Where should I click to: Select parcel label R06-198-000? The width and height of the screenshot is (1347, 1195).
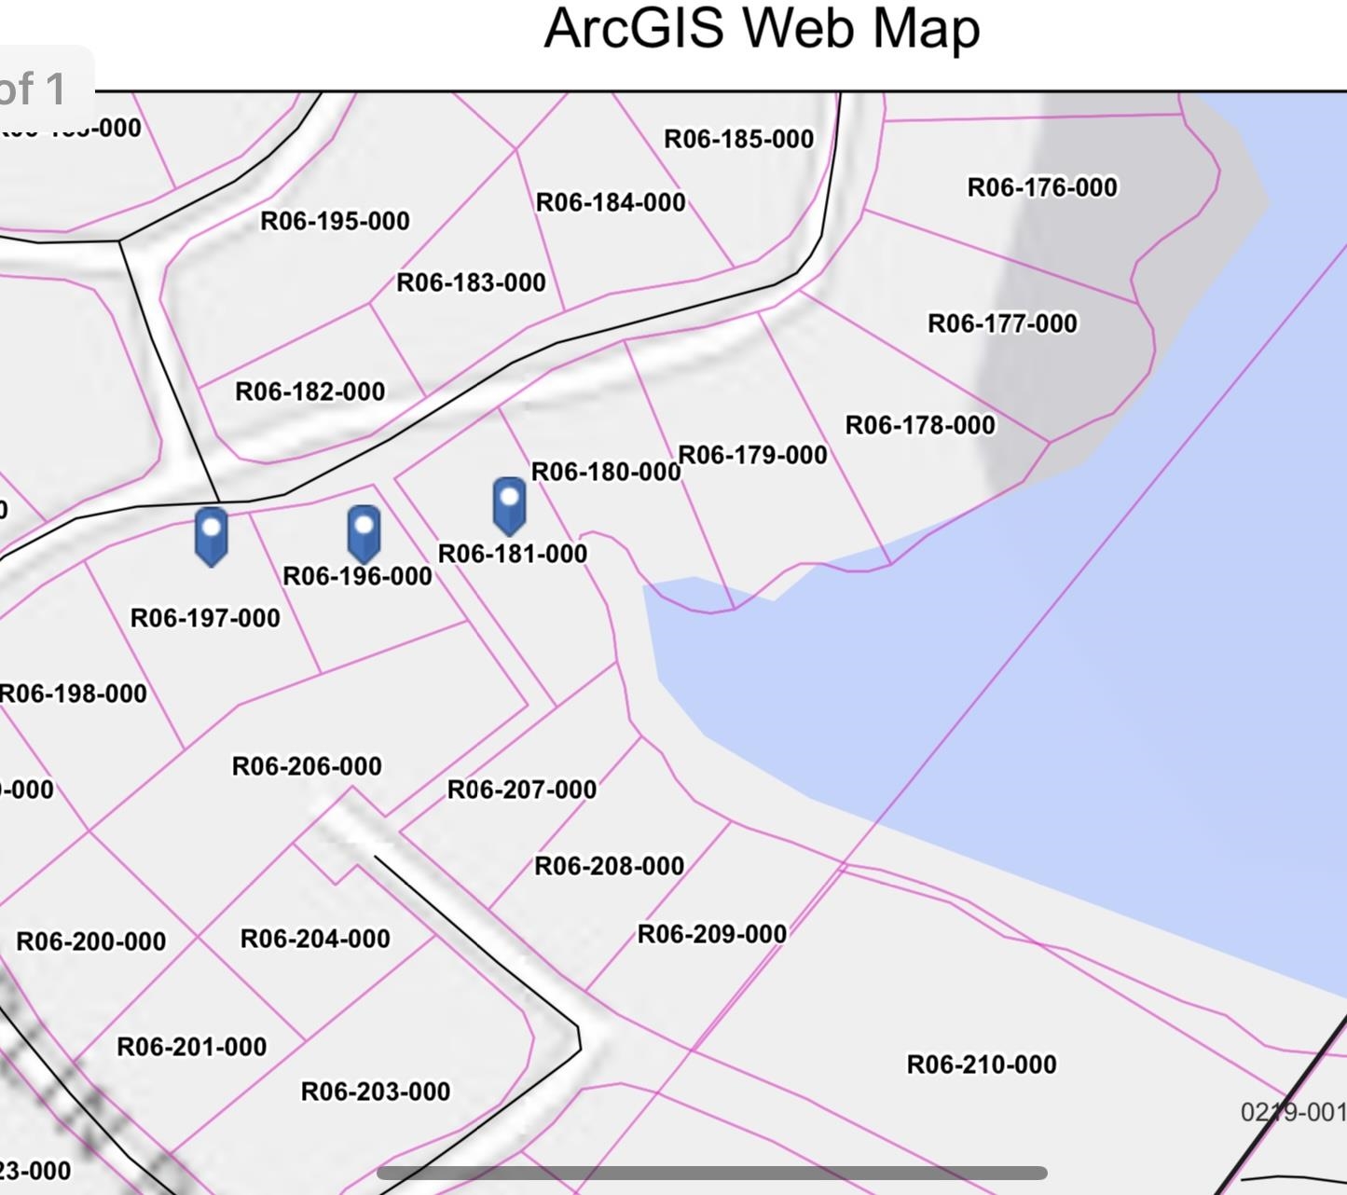(x=73, y=694)
